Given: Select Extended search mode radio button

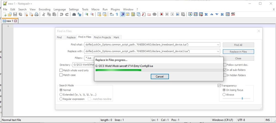Looking at the screenshot, I should click(x=61, y=95).
